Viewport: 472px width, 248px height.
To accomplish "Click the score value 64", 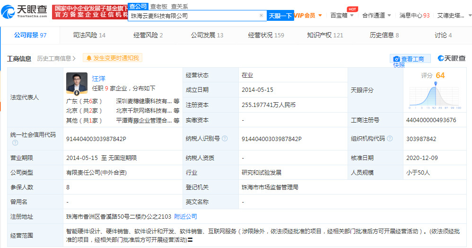I will coord(440,75).
